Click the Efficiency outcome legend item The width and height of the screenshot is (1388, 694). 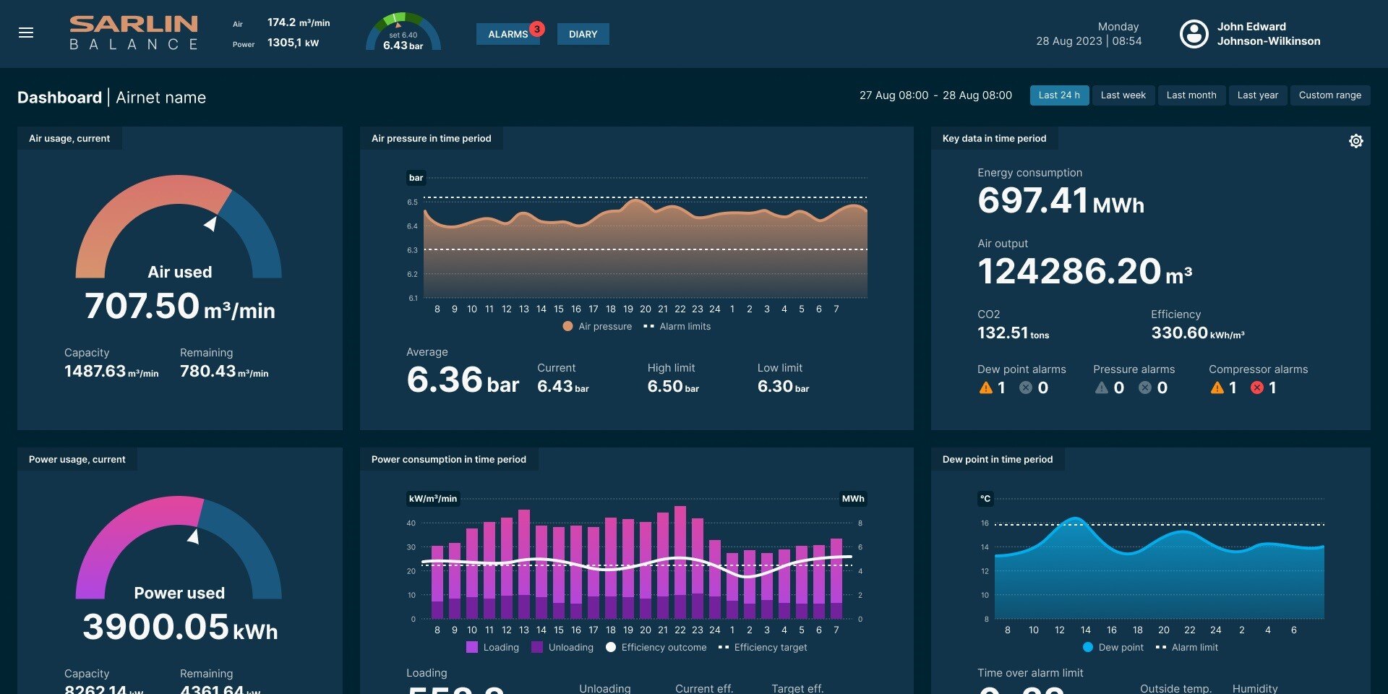click(x=656, y=648)
